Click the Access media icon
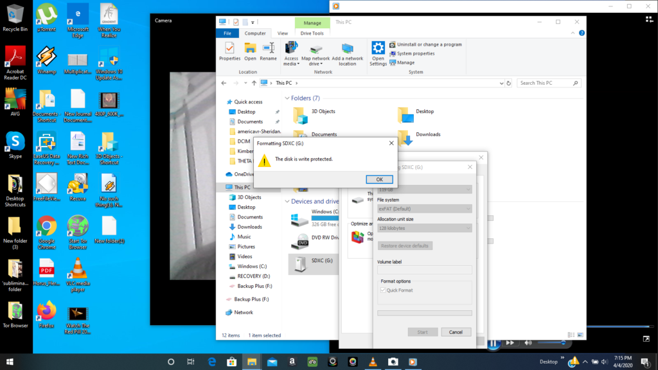 291,54
